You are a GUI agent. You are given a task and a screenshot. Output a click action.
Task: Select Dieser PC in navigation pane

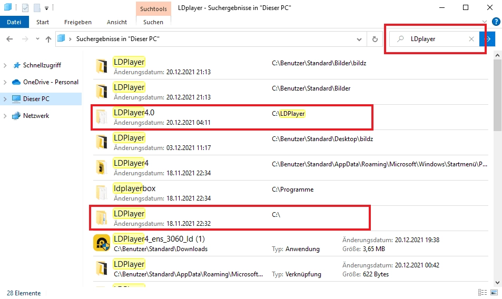[36, 99]
